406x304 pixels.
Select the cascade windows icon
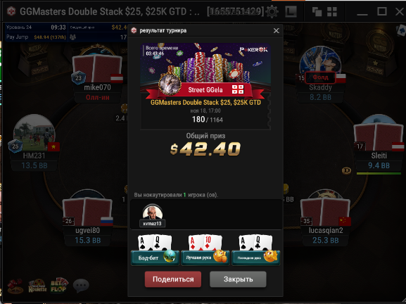(317, 12)
